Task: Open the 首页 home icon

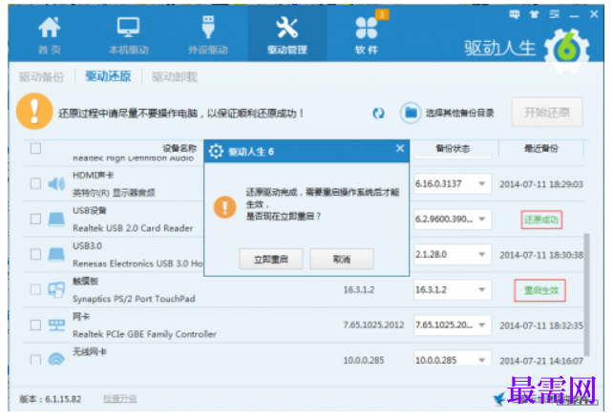Action: pos(50,28)
